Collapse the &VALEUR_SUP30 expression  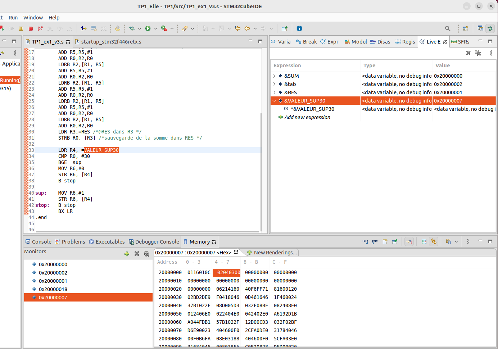click(x=275, y=101)
